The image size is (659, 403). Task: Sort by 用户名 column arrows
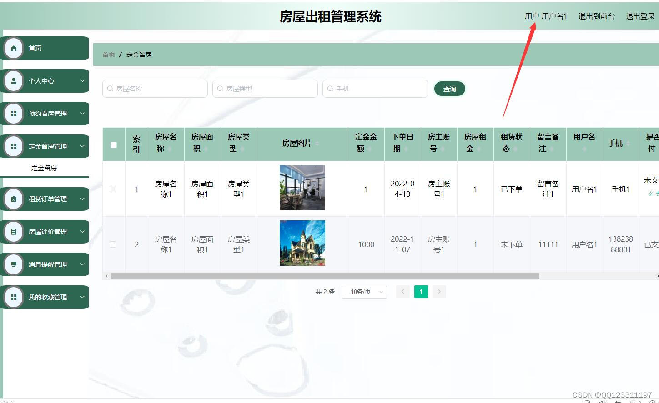[584, 149]
